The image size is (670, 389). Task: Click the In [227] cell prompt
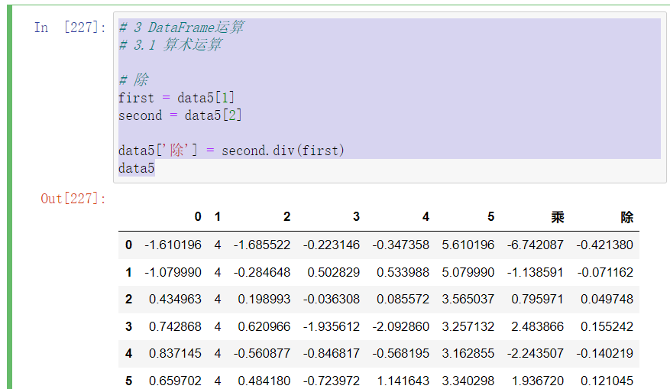coord(70,28)
